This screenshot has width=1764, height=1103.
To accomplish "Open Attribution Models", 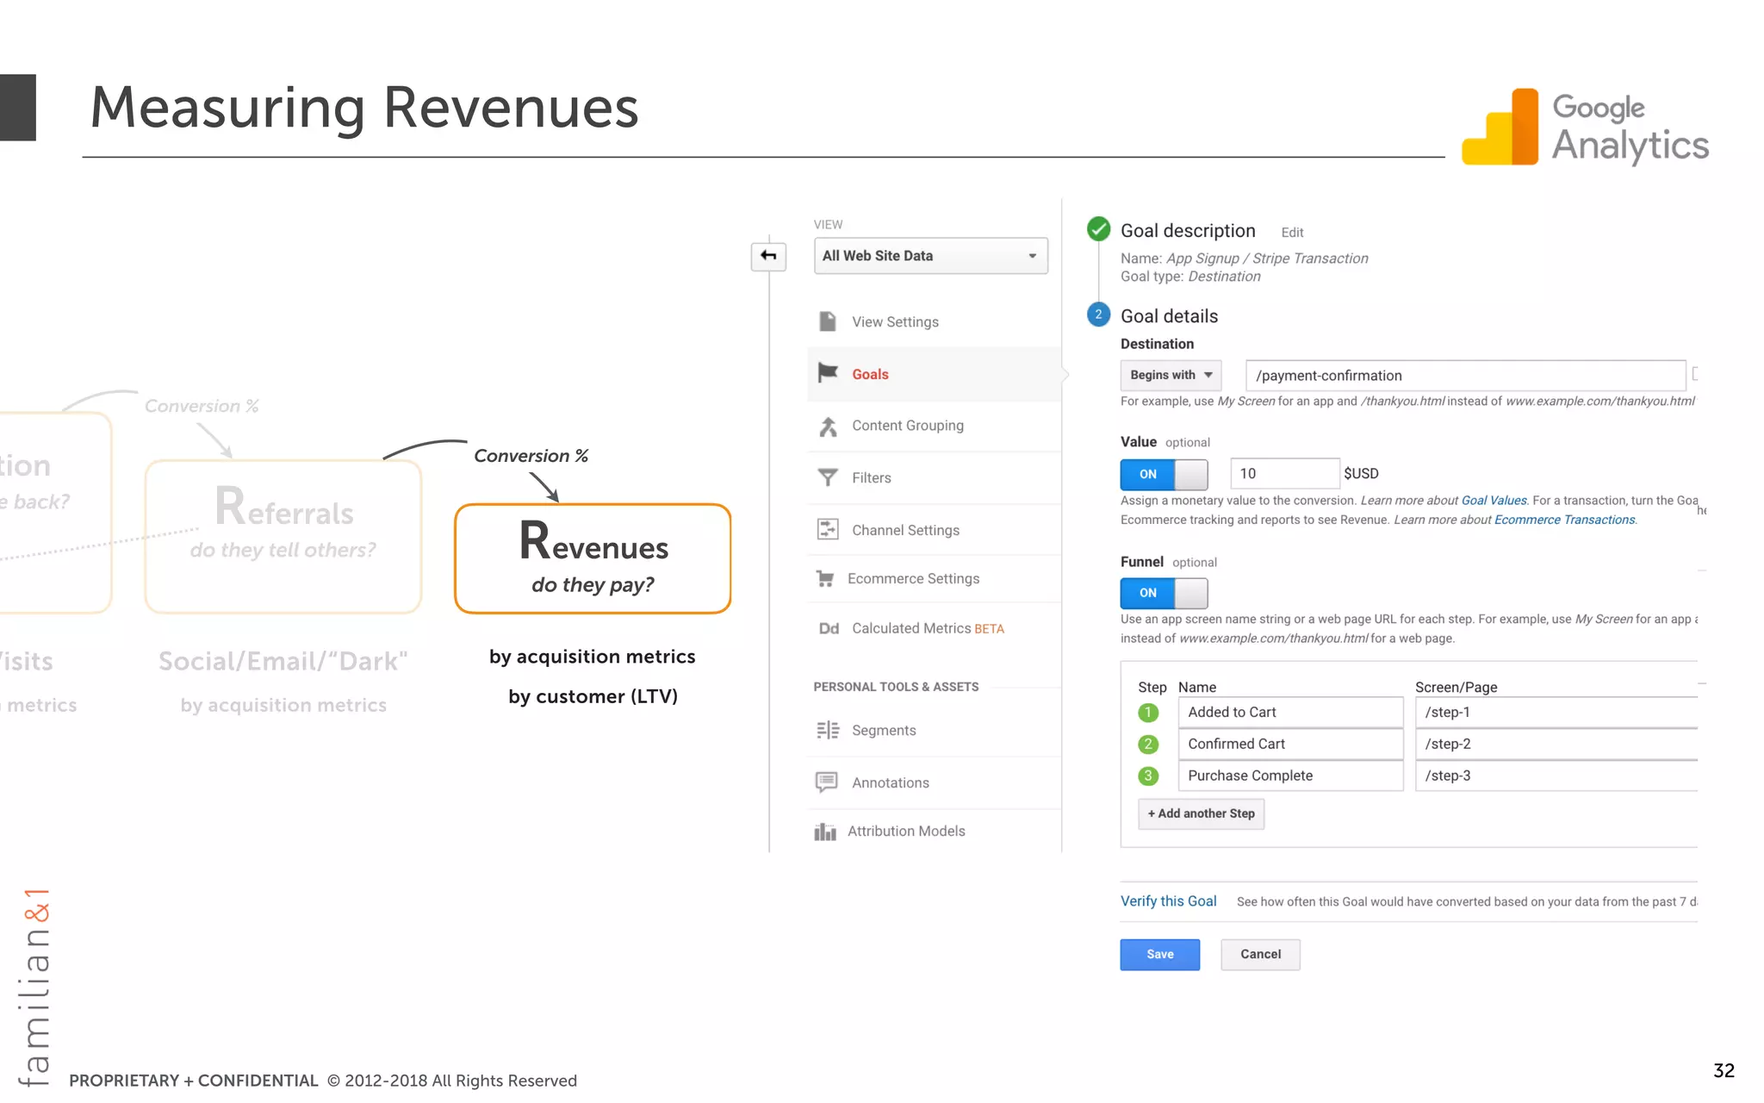I will (x=906, y=831).
